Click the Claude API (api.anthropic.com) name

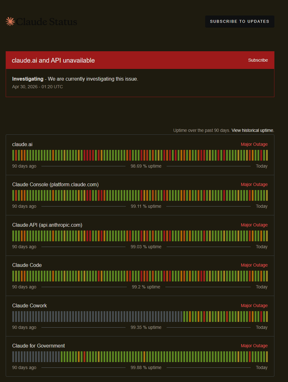(47, 225)
